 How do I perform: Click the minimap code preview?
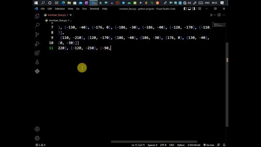(219, 24)
